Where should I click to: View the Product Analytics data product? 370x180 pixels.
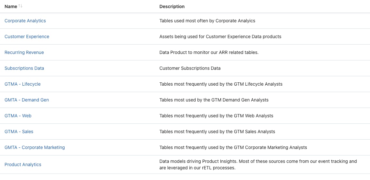23,164
